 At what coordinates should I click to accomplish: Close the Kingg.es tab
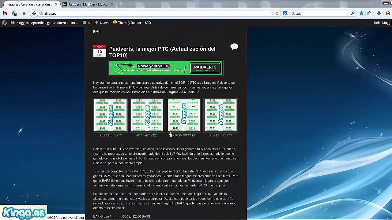click(56, 4)
